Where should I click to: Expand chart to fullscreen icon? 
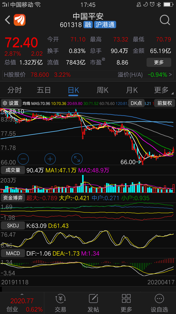coord(77,159)
